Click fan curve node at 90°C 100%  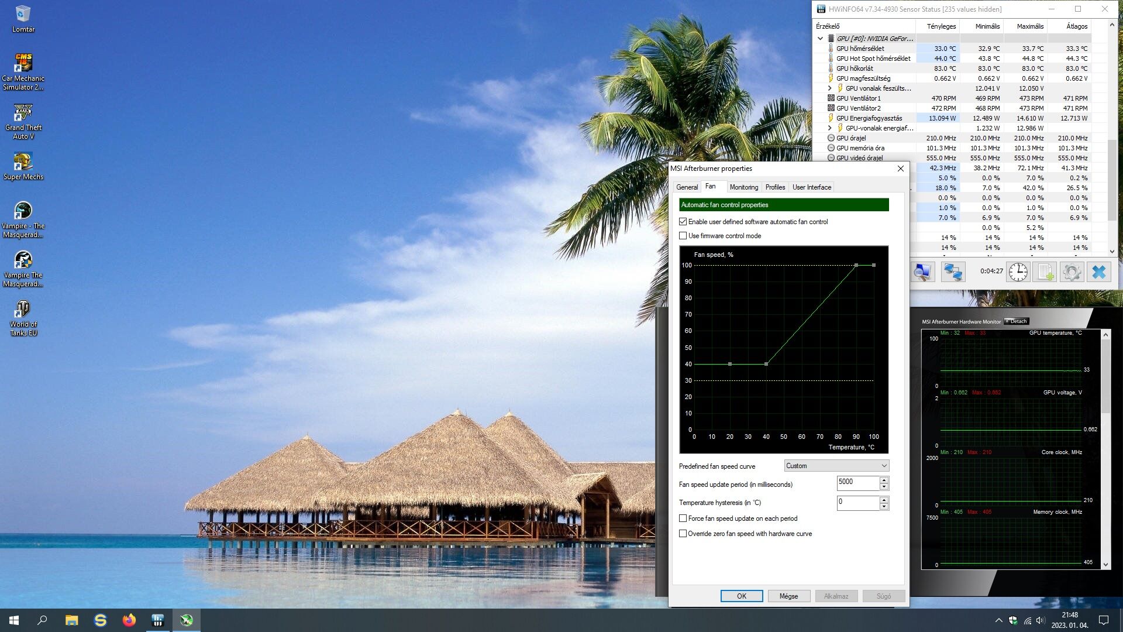(856, 265)
